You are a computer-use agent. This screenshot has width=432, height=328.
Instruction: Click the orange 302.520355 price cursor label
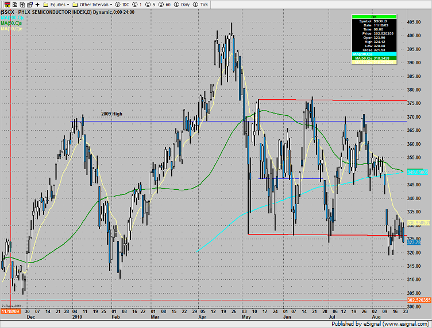419,300
